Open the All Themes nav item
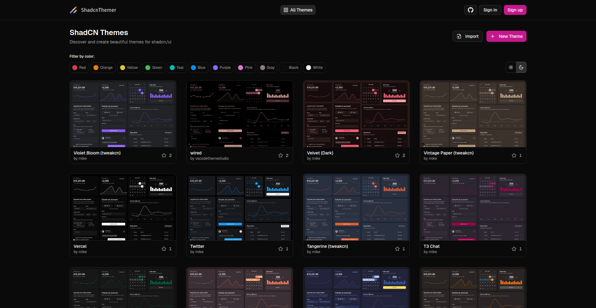 coord(298,10)
